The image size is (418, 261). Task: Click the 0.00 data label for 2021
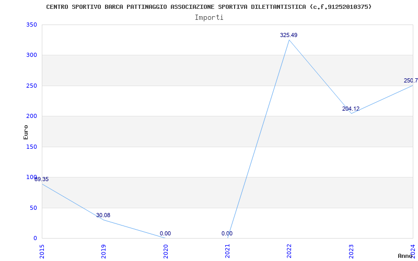pyautogui.click(x=227, y=233)
